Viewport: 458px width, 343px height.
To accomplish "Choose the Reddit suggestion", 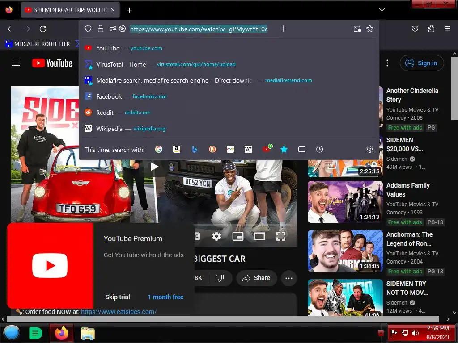I will [229, 112].
